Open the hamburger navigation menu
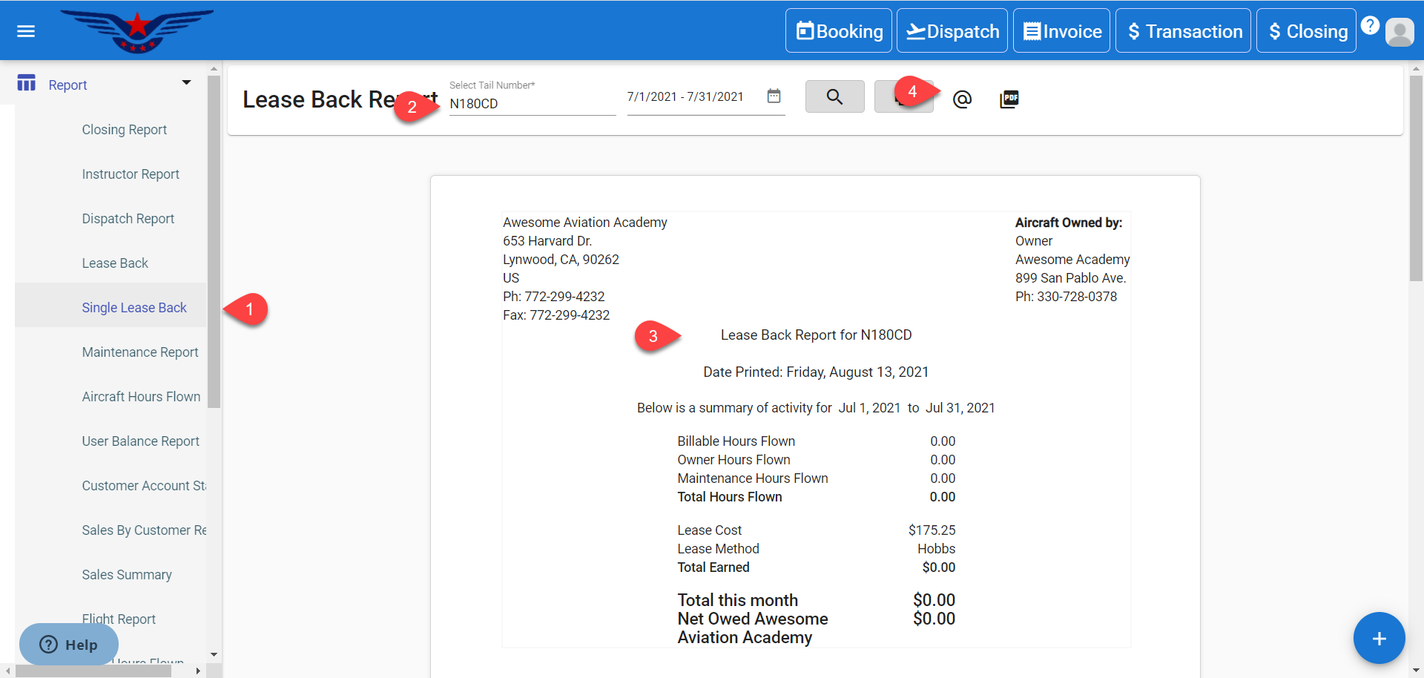The height and width of the screenshot is (678, 1424). (x=26, y=31)
